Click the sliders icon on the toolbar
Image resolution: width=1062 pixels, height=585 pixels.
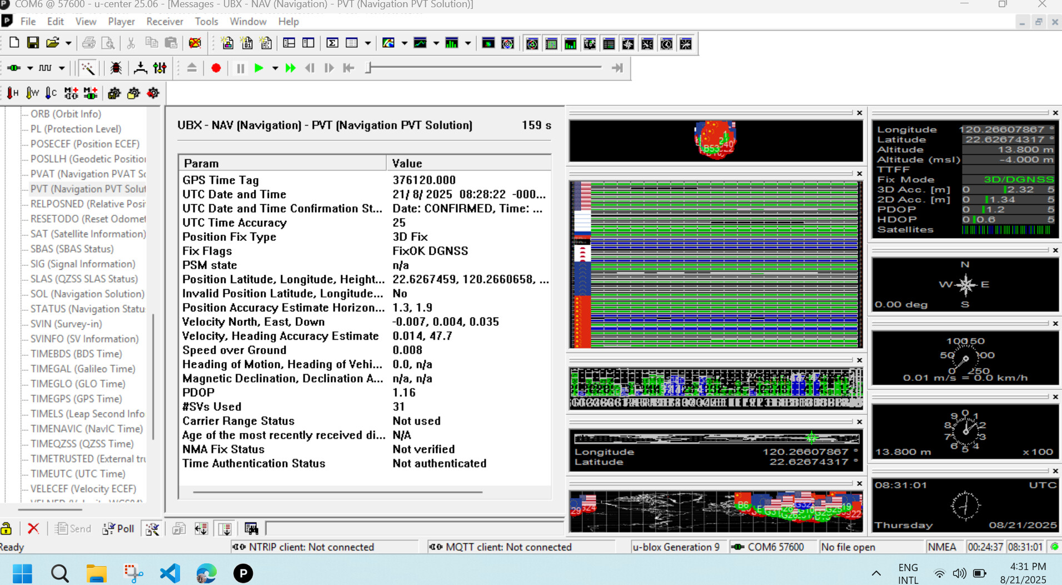tap(160, 68)
